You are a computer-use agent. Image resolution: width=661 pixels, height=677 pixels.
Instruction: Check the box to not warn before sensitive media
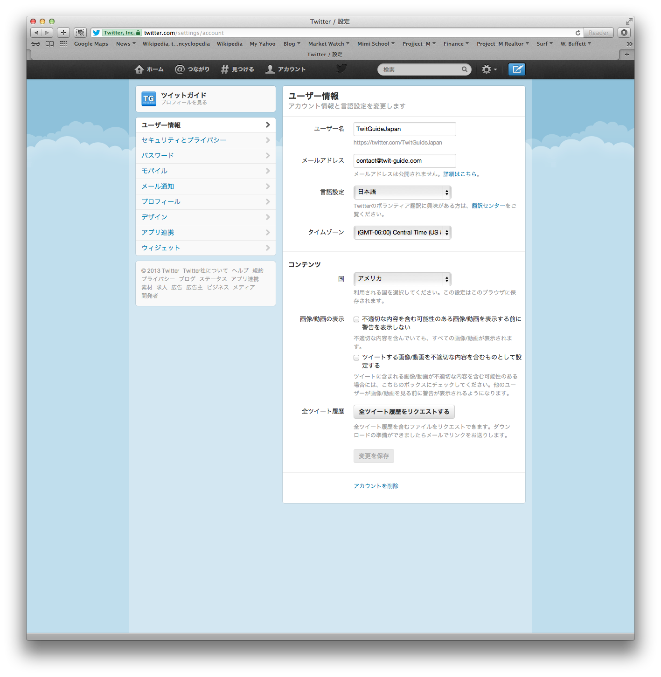(356, 319)
